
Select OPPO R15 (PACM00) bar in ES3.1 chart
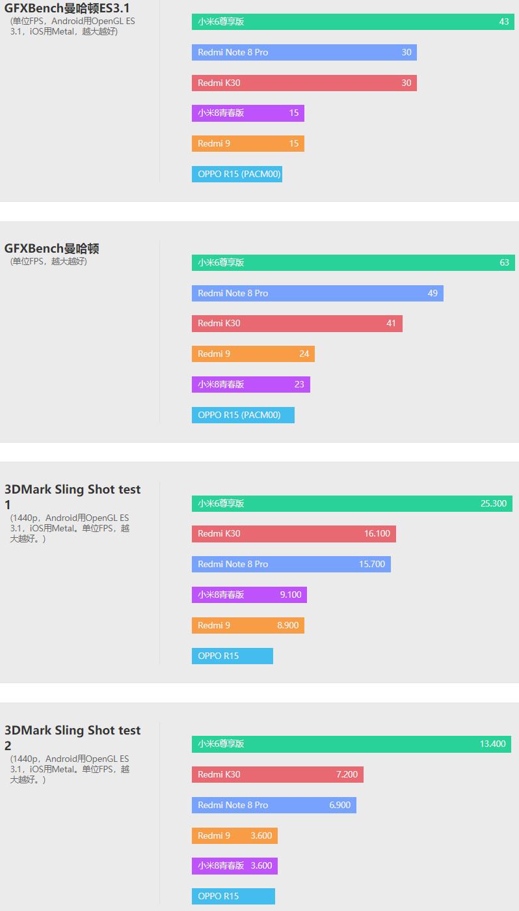click(237, 174)
